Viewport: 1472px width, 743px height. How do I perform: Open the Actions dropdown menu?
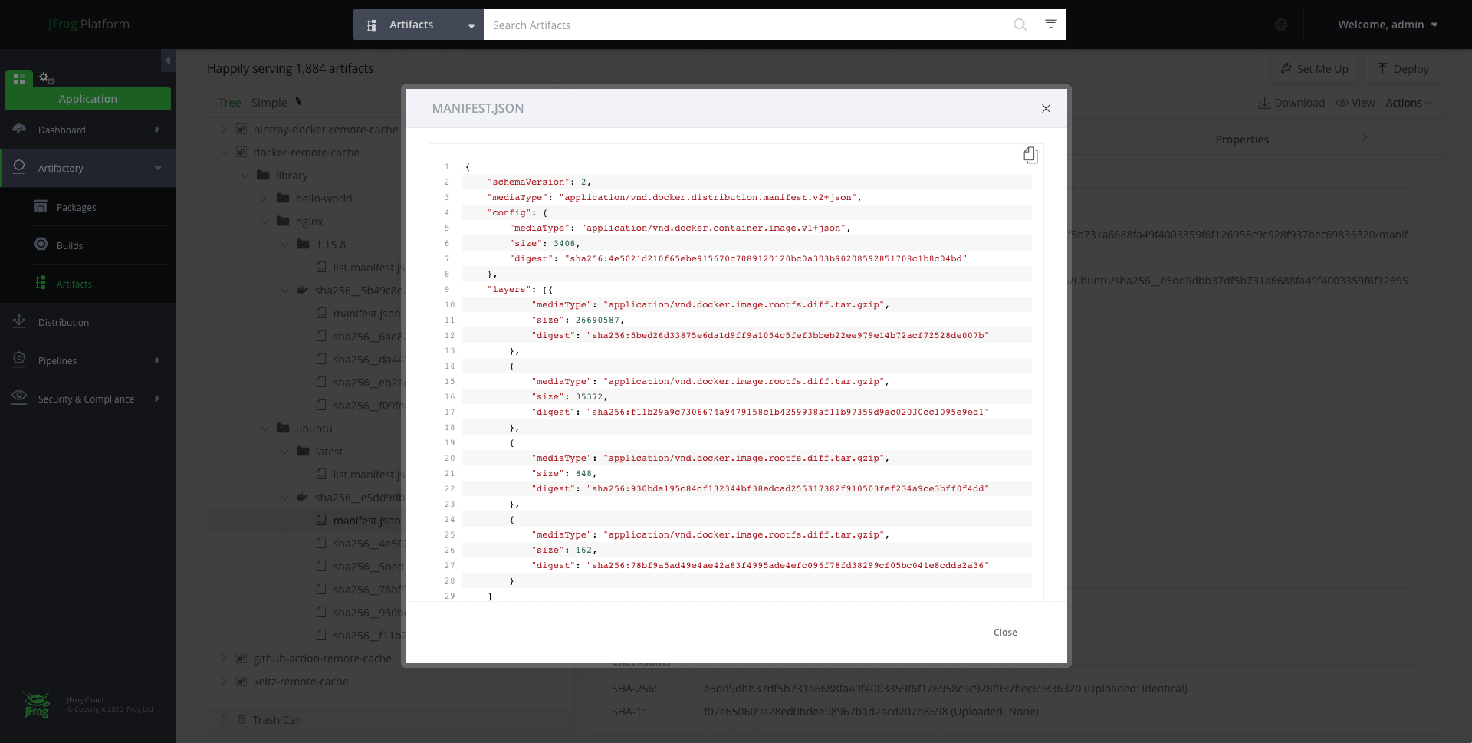(1408, 102)
